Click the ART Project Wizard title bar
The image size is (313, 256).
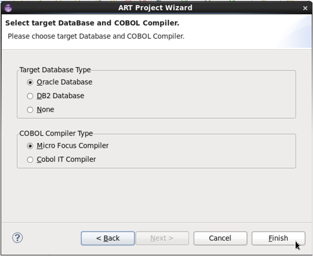(156, 8)
